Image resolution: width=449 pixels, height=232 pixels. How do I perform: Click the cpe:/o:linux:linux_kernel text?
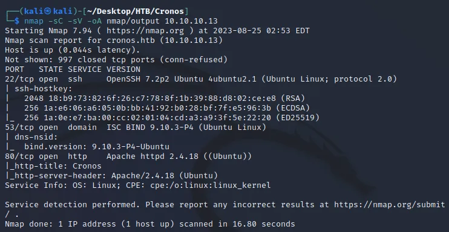(x=210, y=185)
